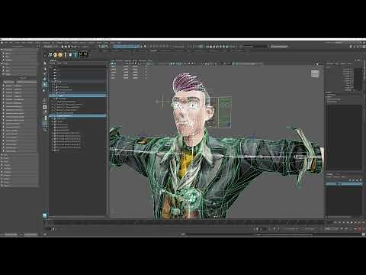Switch to the four-pane viewport layout icon

coord(45,100)
